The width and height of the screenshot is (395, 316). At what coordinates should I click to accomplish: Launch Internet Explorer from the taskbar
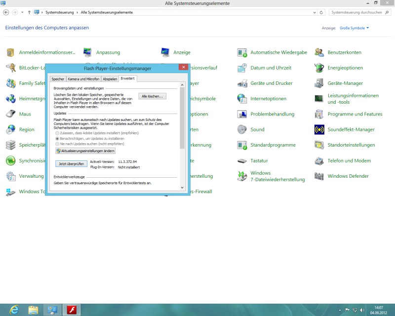pyautogui.click(x=14, y=310)
